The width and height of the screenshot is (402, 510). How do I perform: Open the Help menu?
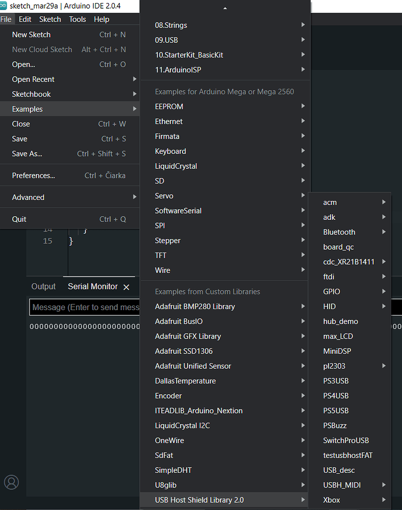tap(102, 19)
